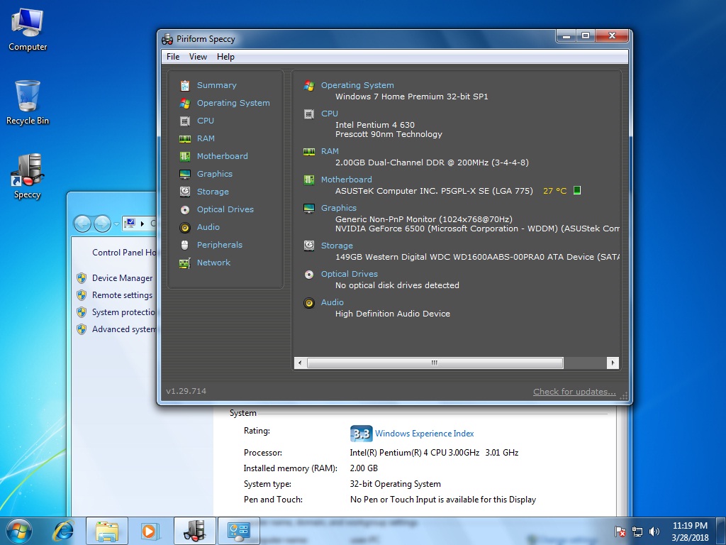Image resolution: width=726 pixels, height=545 pixels.
Task: Open the Peripherals mouse icon in sidebar
Action: coord(185,245)
